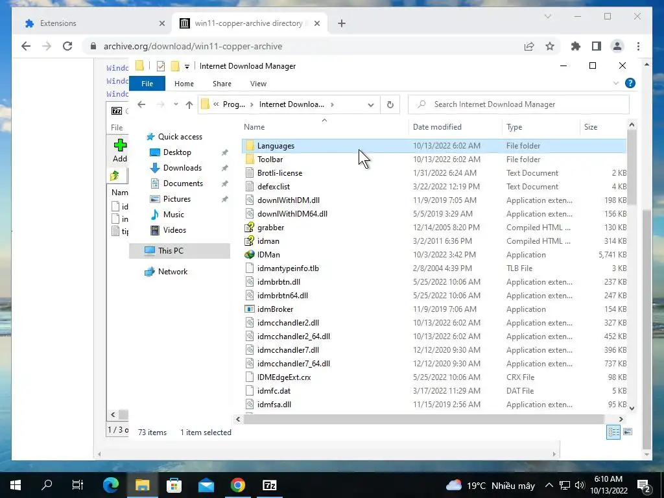Open the Chrome side panel icon
Screen dimensions: 664x498
[597, 46]
